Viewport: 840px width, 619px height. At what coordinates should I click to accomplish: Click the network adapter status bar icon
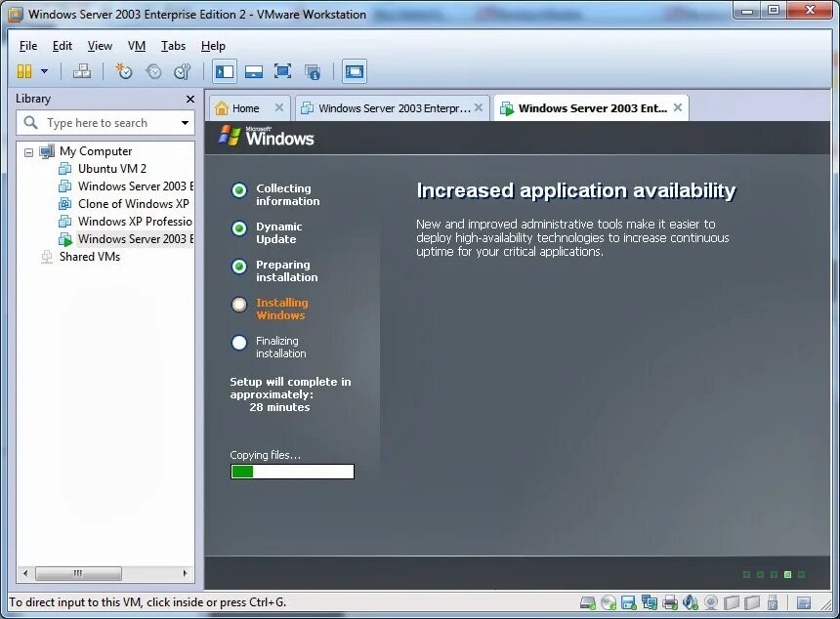(x=650, y=603)
